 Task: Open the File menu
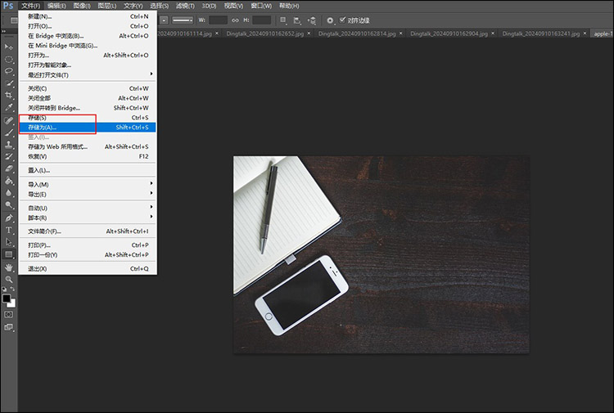coord(30,6)
